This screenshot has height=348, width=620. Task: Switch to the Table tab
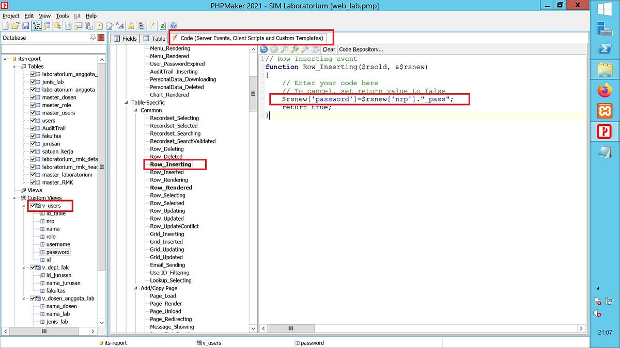click(154, 39)
